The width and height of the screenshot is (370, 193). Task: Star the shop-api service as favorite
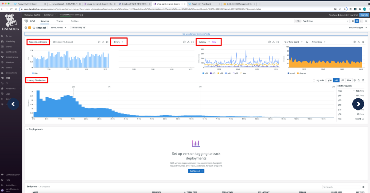point(34,28)
